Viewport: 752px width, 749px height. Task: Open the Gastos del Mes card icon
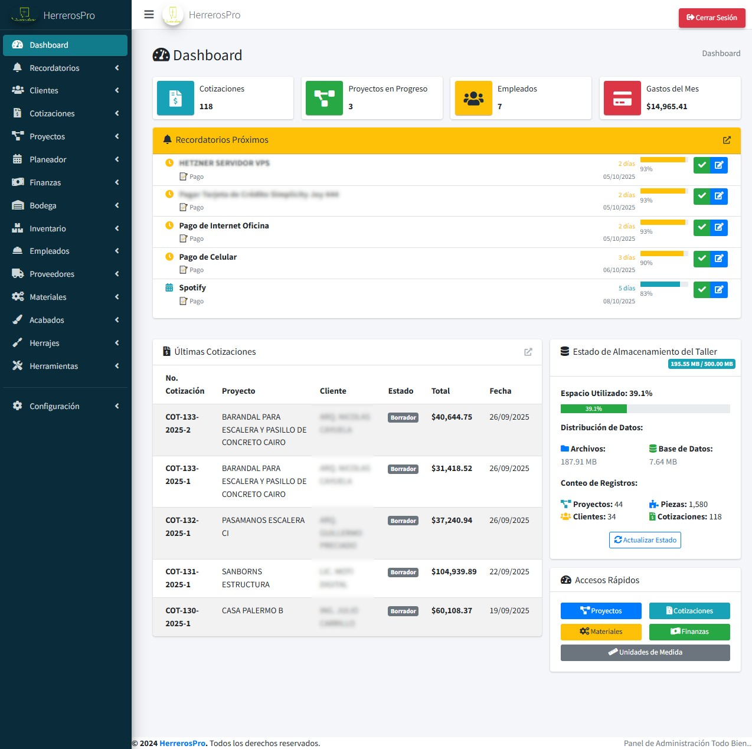[622, 97]
